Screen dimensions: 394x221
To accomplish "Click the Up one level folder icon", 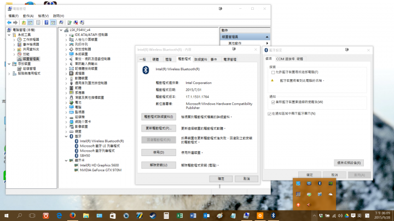I will click(x=24, y=22).
